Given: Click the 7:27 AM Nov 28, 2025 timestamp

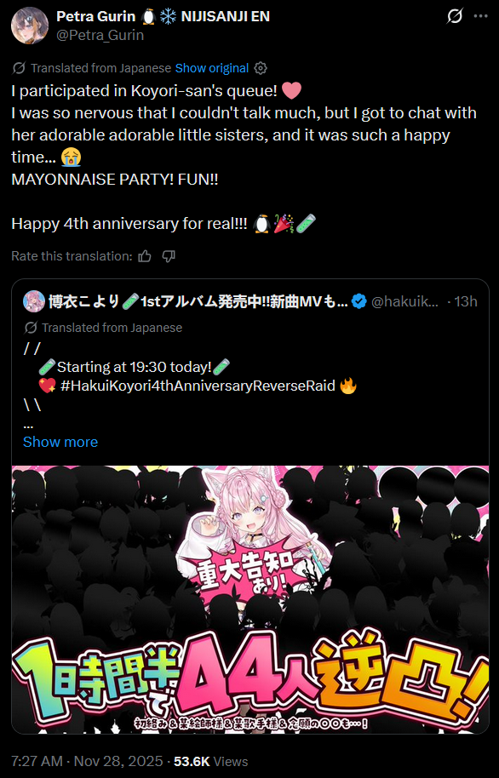Looking at the screenshot, I should pos(87,761).
